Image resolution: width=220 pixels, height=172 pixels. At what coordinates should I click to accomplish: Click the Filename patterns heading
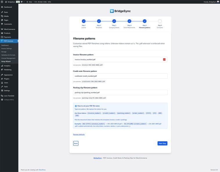click(84, 38)
